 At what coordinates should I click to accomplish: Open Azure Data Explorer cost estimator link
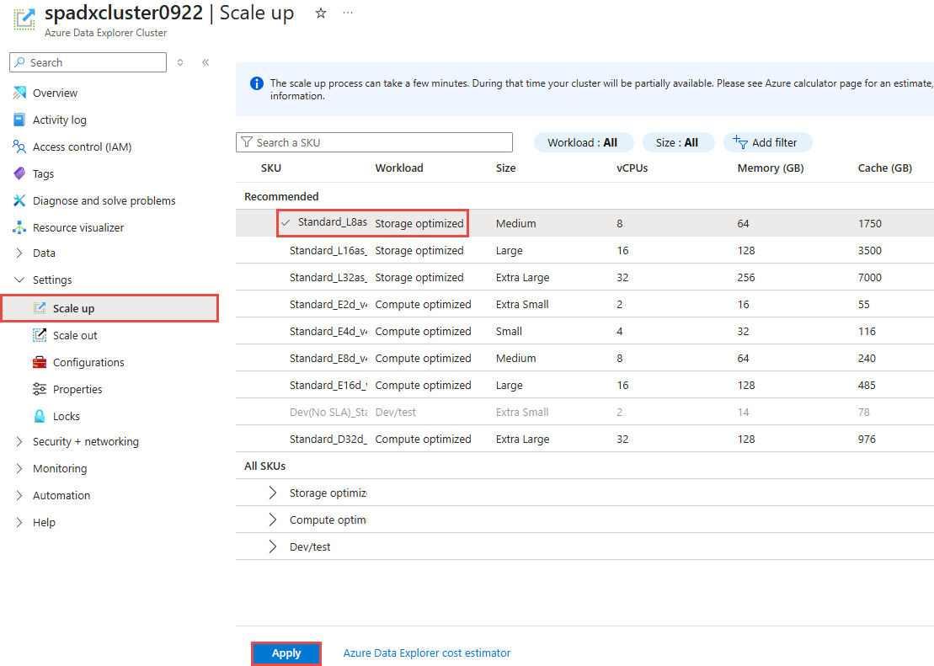click(x=426, y=653)
